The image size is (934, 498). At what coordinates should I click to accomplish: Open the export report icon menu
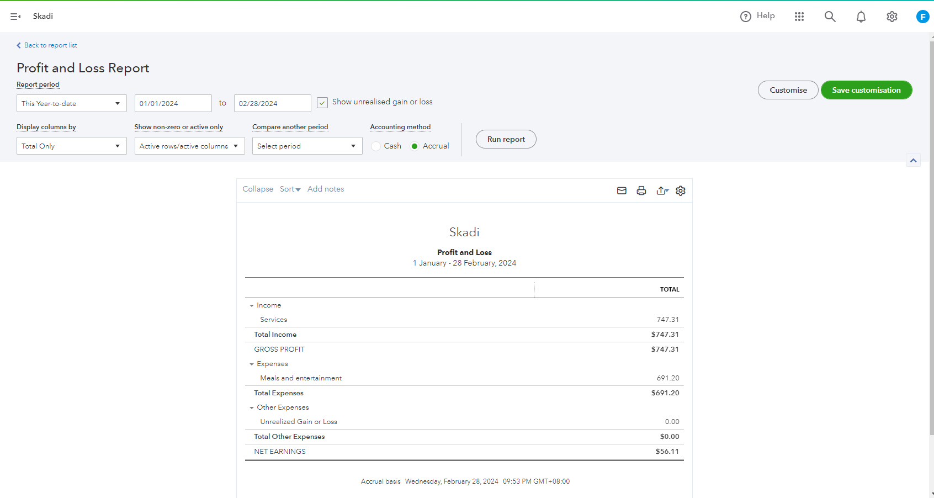[x=662, y=190]
